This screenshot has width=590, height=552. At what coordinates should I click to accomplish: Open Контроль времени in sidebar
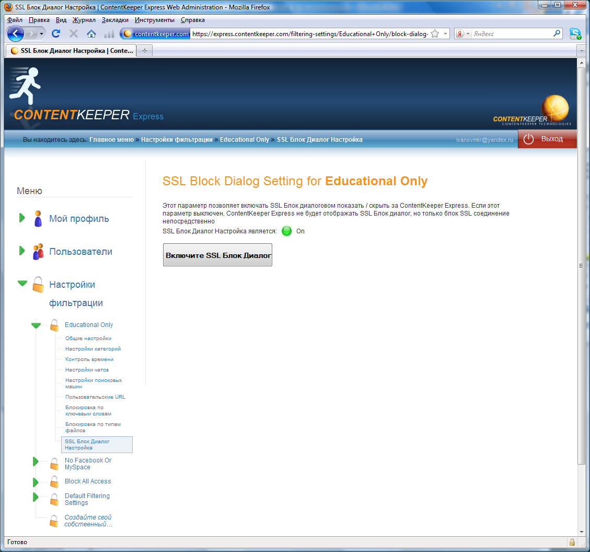click(x=89, y=359)
